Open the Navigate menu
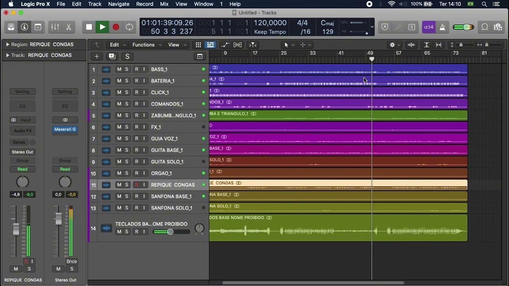This screenshot has height=286, width=509. coord(119,4)
